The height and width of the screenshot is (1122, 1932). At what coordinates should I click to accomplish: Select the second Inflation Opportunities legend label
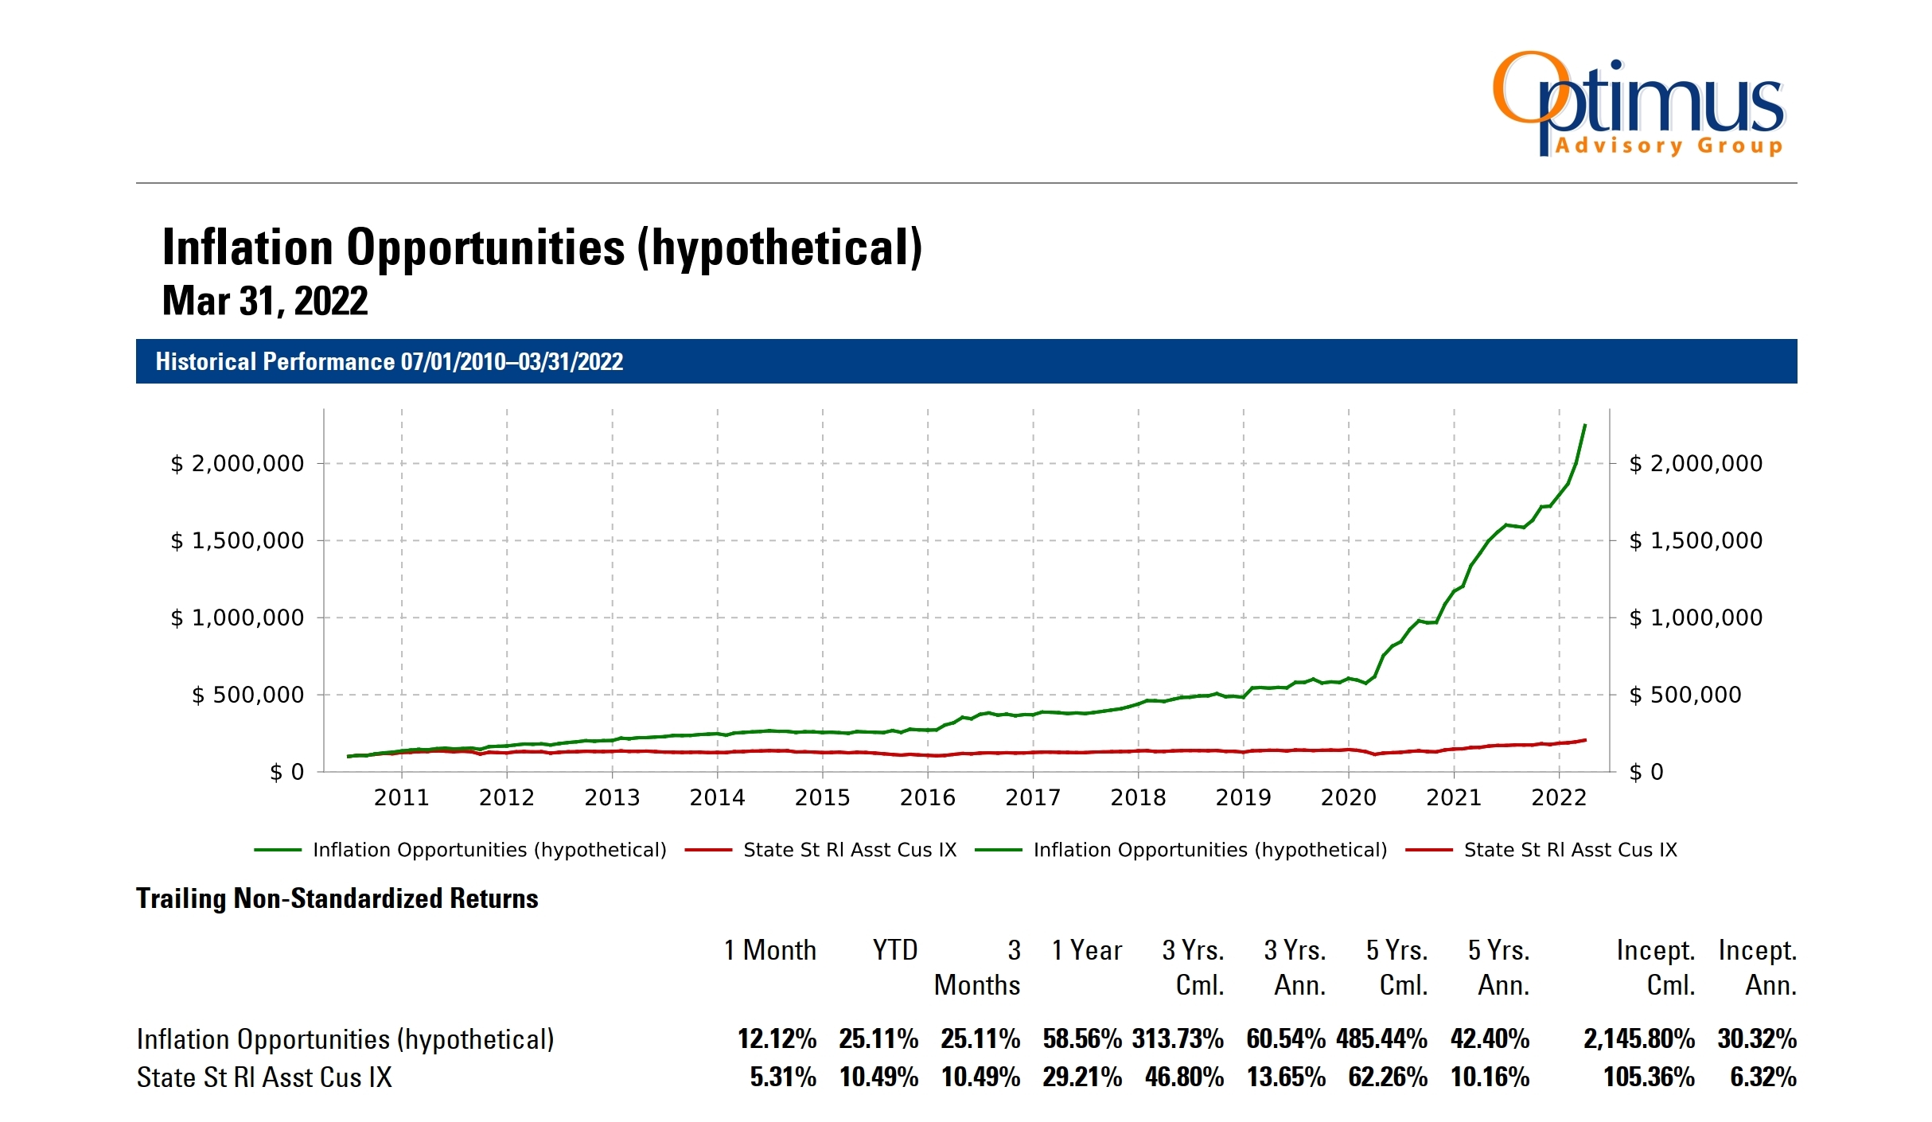(1209, 850)
